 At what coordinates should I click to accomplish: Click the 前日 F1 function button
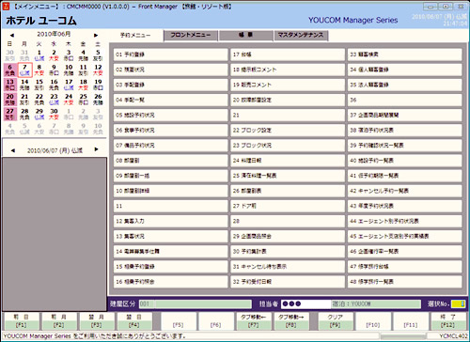click(x=21, y=321)
